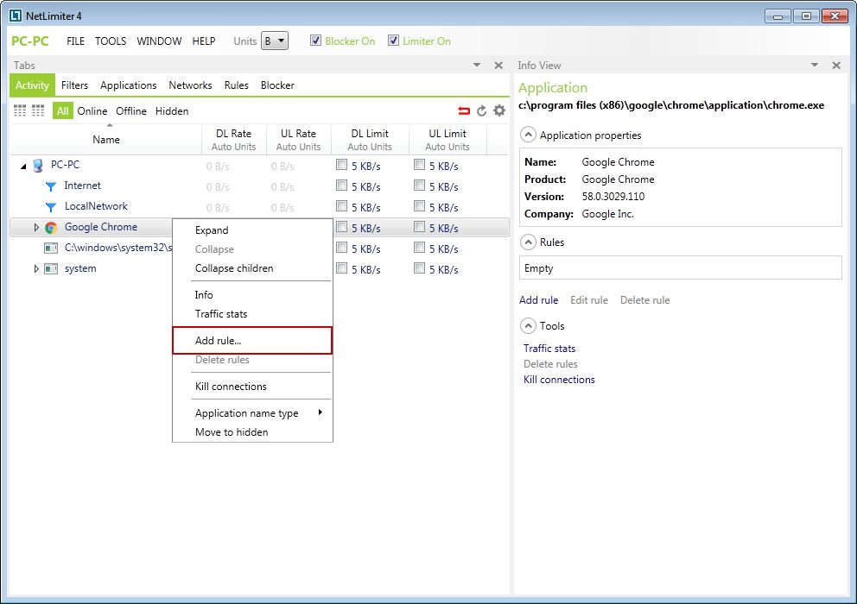Open the TOOLS menu
The image size is (857, 604).
(x=111, y=41)
